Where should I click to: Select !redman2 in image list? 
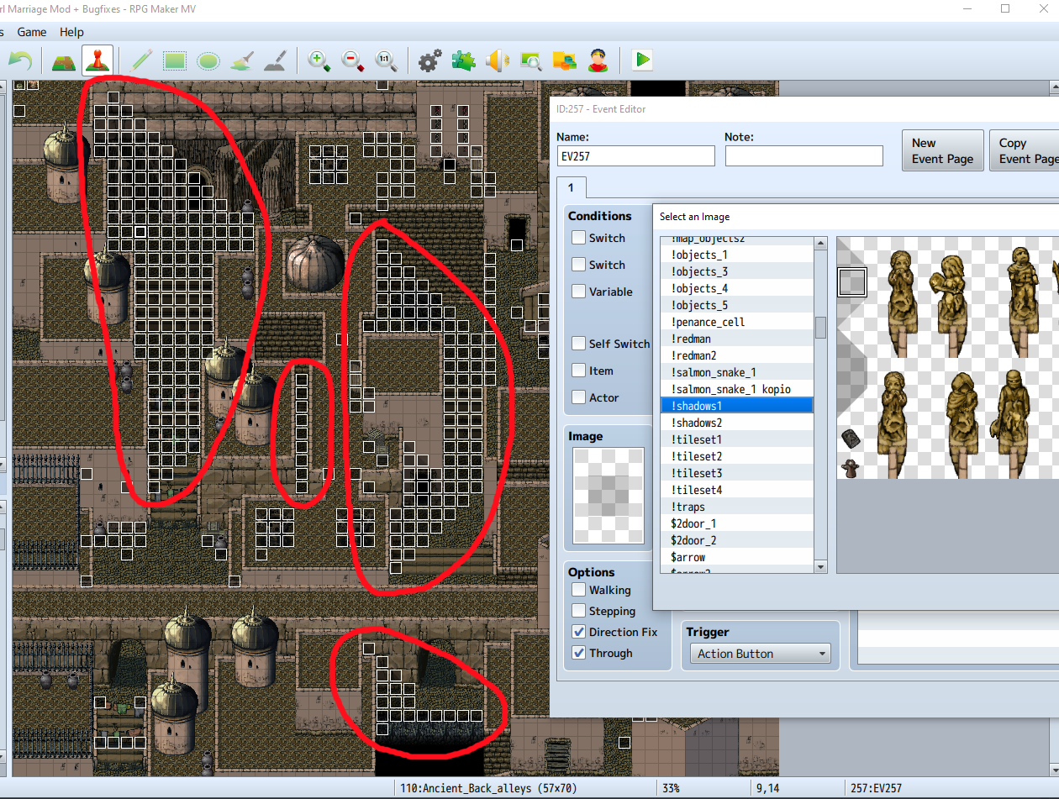tap(737, 355)
